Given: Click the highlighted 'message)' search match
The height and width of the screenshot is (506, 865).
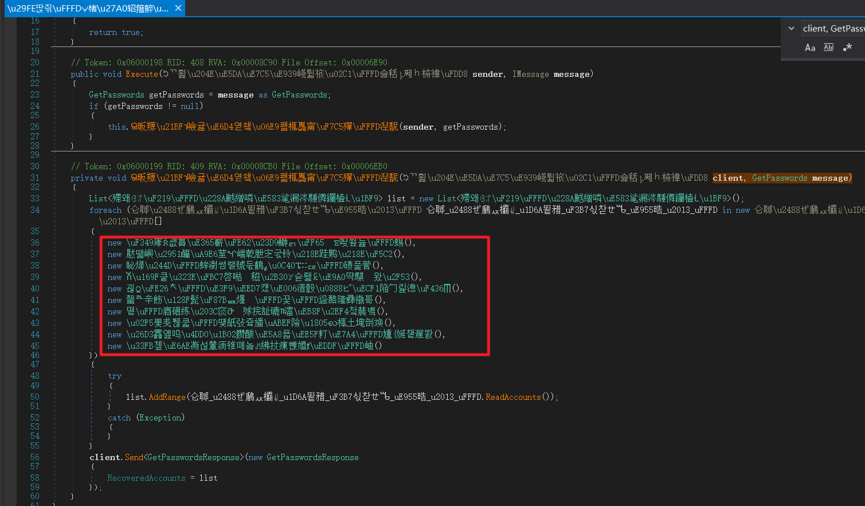Looking at the screenshot, I should click(832, 178).
